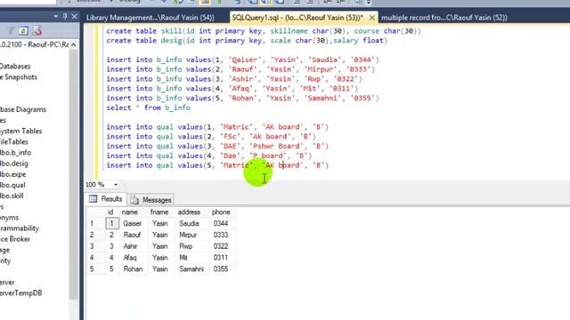Select dbo.qual table node
The height and width of the screenshot is (320, 570).
pyautogui.click(x=12, y=185)
